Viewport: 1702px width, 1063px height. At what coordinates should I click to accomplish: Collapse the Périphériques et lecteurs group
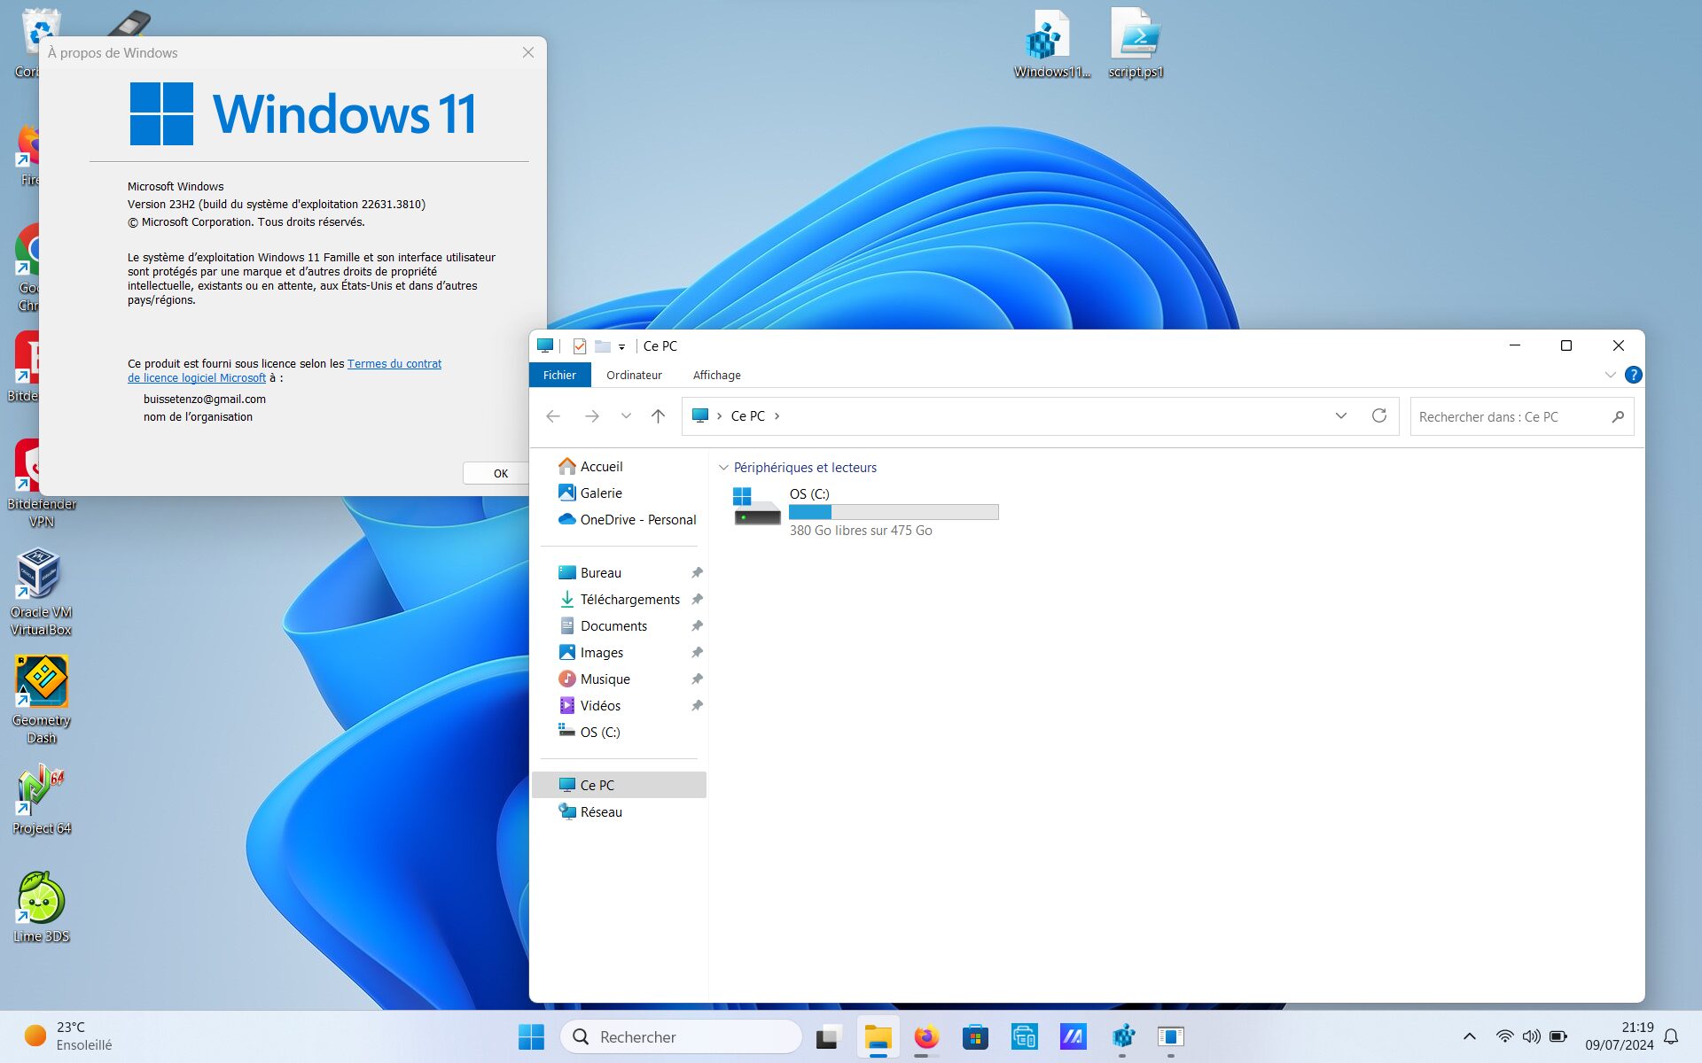point(723,468)
